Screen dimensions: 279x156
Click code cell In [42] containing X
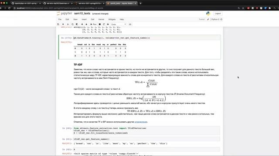click(x=146, y=149)
